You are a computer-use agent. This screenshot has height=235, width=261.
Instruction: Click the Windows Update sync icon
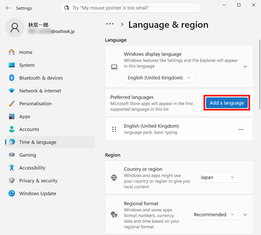pyautogui.click(x=11, y=193)
